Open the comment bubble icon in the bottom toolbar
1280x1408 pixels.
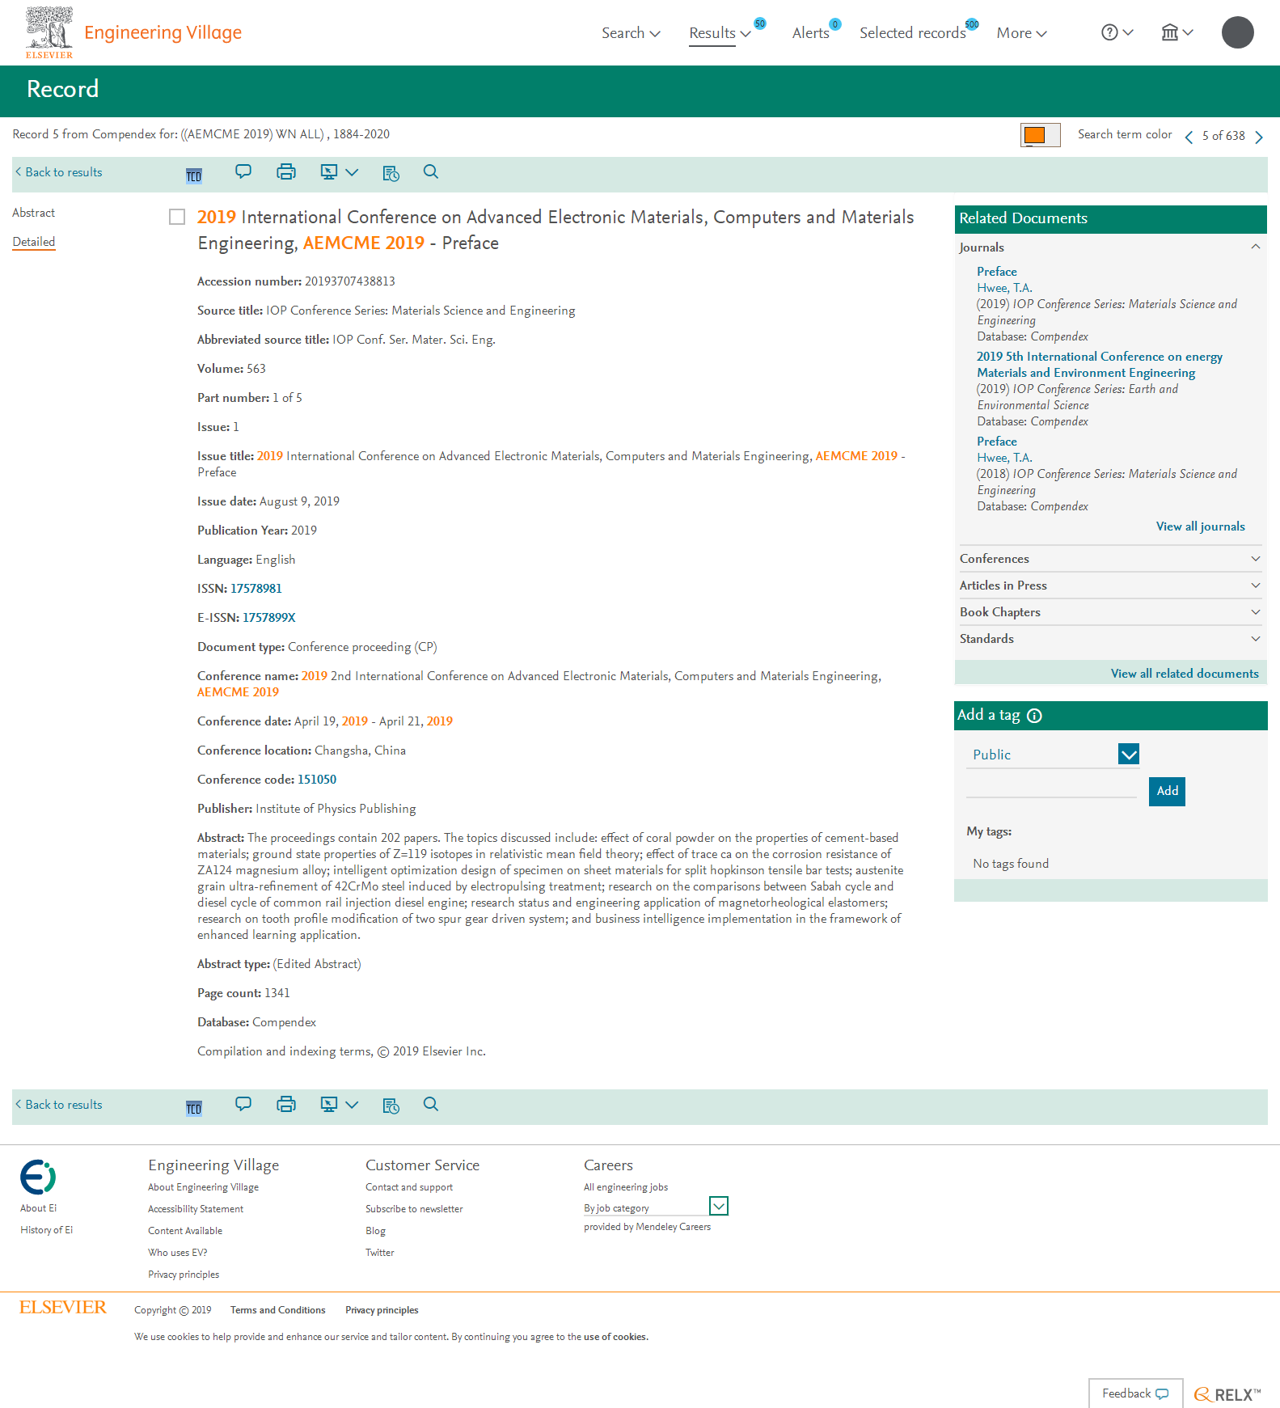pyautogui.click(x=243, y=1104)
